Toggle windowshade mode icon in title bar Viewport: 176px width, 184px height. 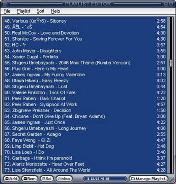point(166,4)
